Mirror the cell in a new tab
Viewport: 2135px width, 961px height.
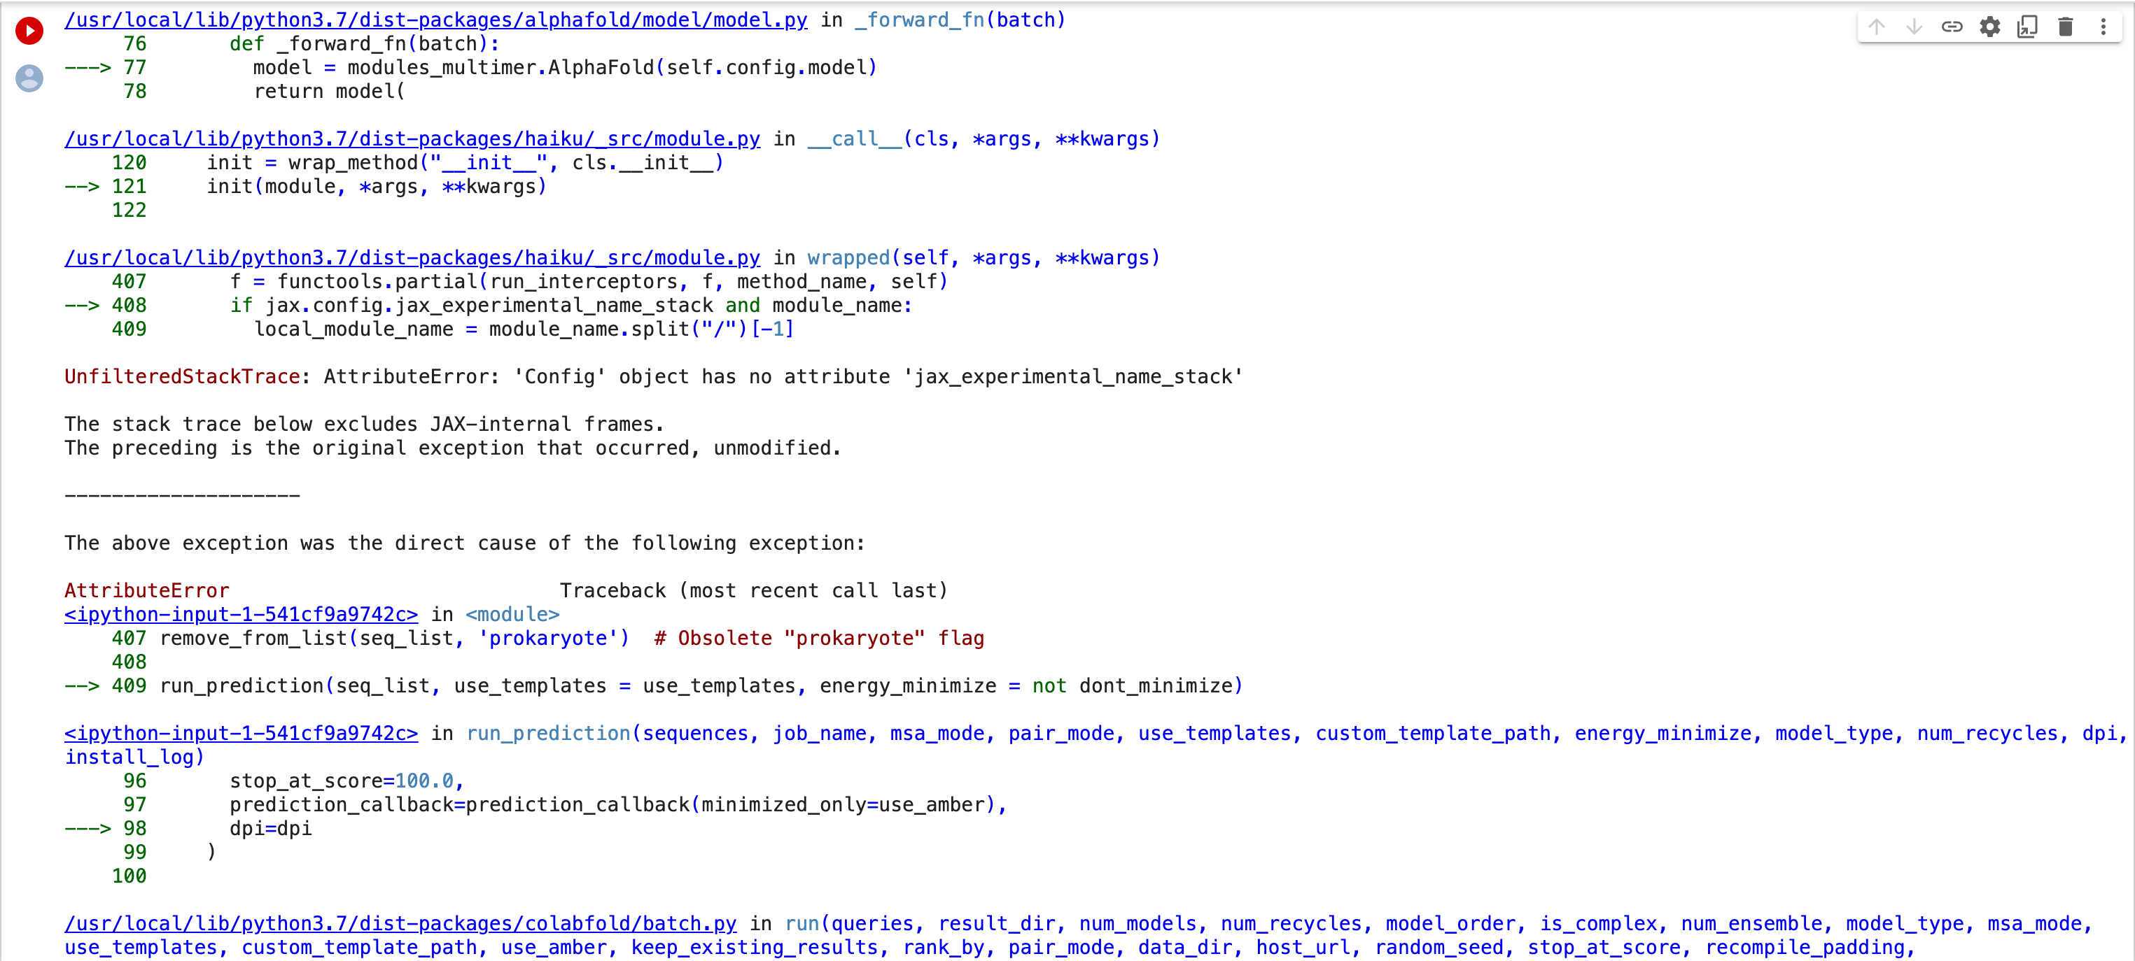coord(2027,27)
